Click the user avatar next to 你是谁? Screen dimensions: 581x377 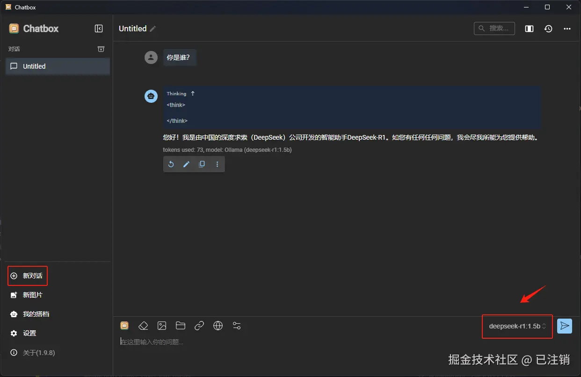pyautogui.click(x=151, y=57)
